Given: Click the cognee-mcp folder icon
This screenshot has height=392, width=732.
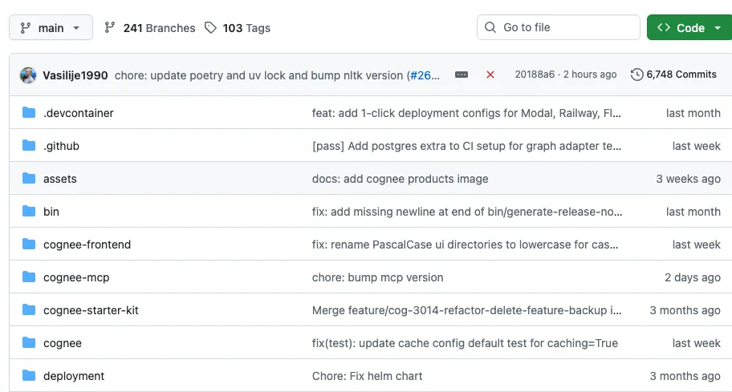Looking at the screenshot, I should point(30,277).
